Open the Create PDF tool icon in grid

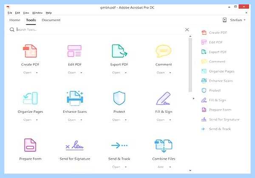click(30, 51)
